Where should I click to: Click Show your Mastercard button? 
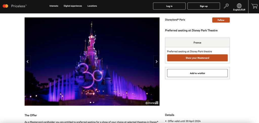click(197, 58)
